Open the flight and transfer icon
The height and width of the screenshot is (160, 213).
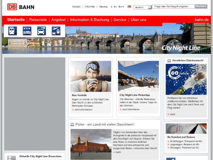click(x=56, y=31)
